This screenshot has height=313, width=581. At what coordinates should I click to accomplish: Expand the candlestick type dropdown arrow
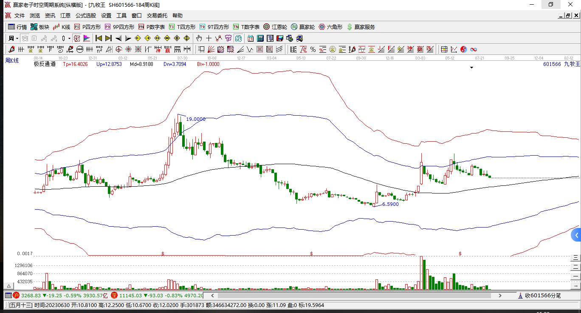[69, 38]
